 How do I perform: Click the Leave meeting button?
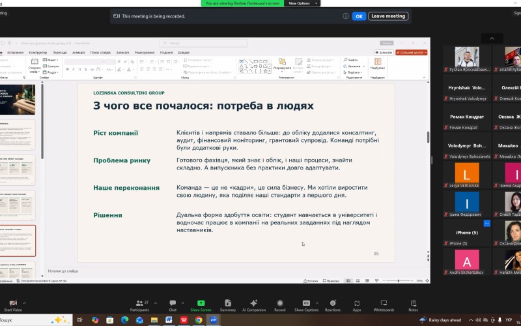pos(388,16)
